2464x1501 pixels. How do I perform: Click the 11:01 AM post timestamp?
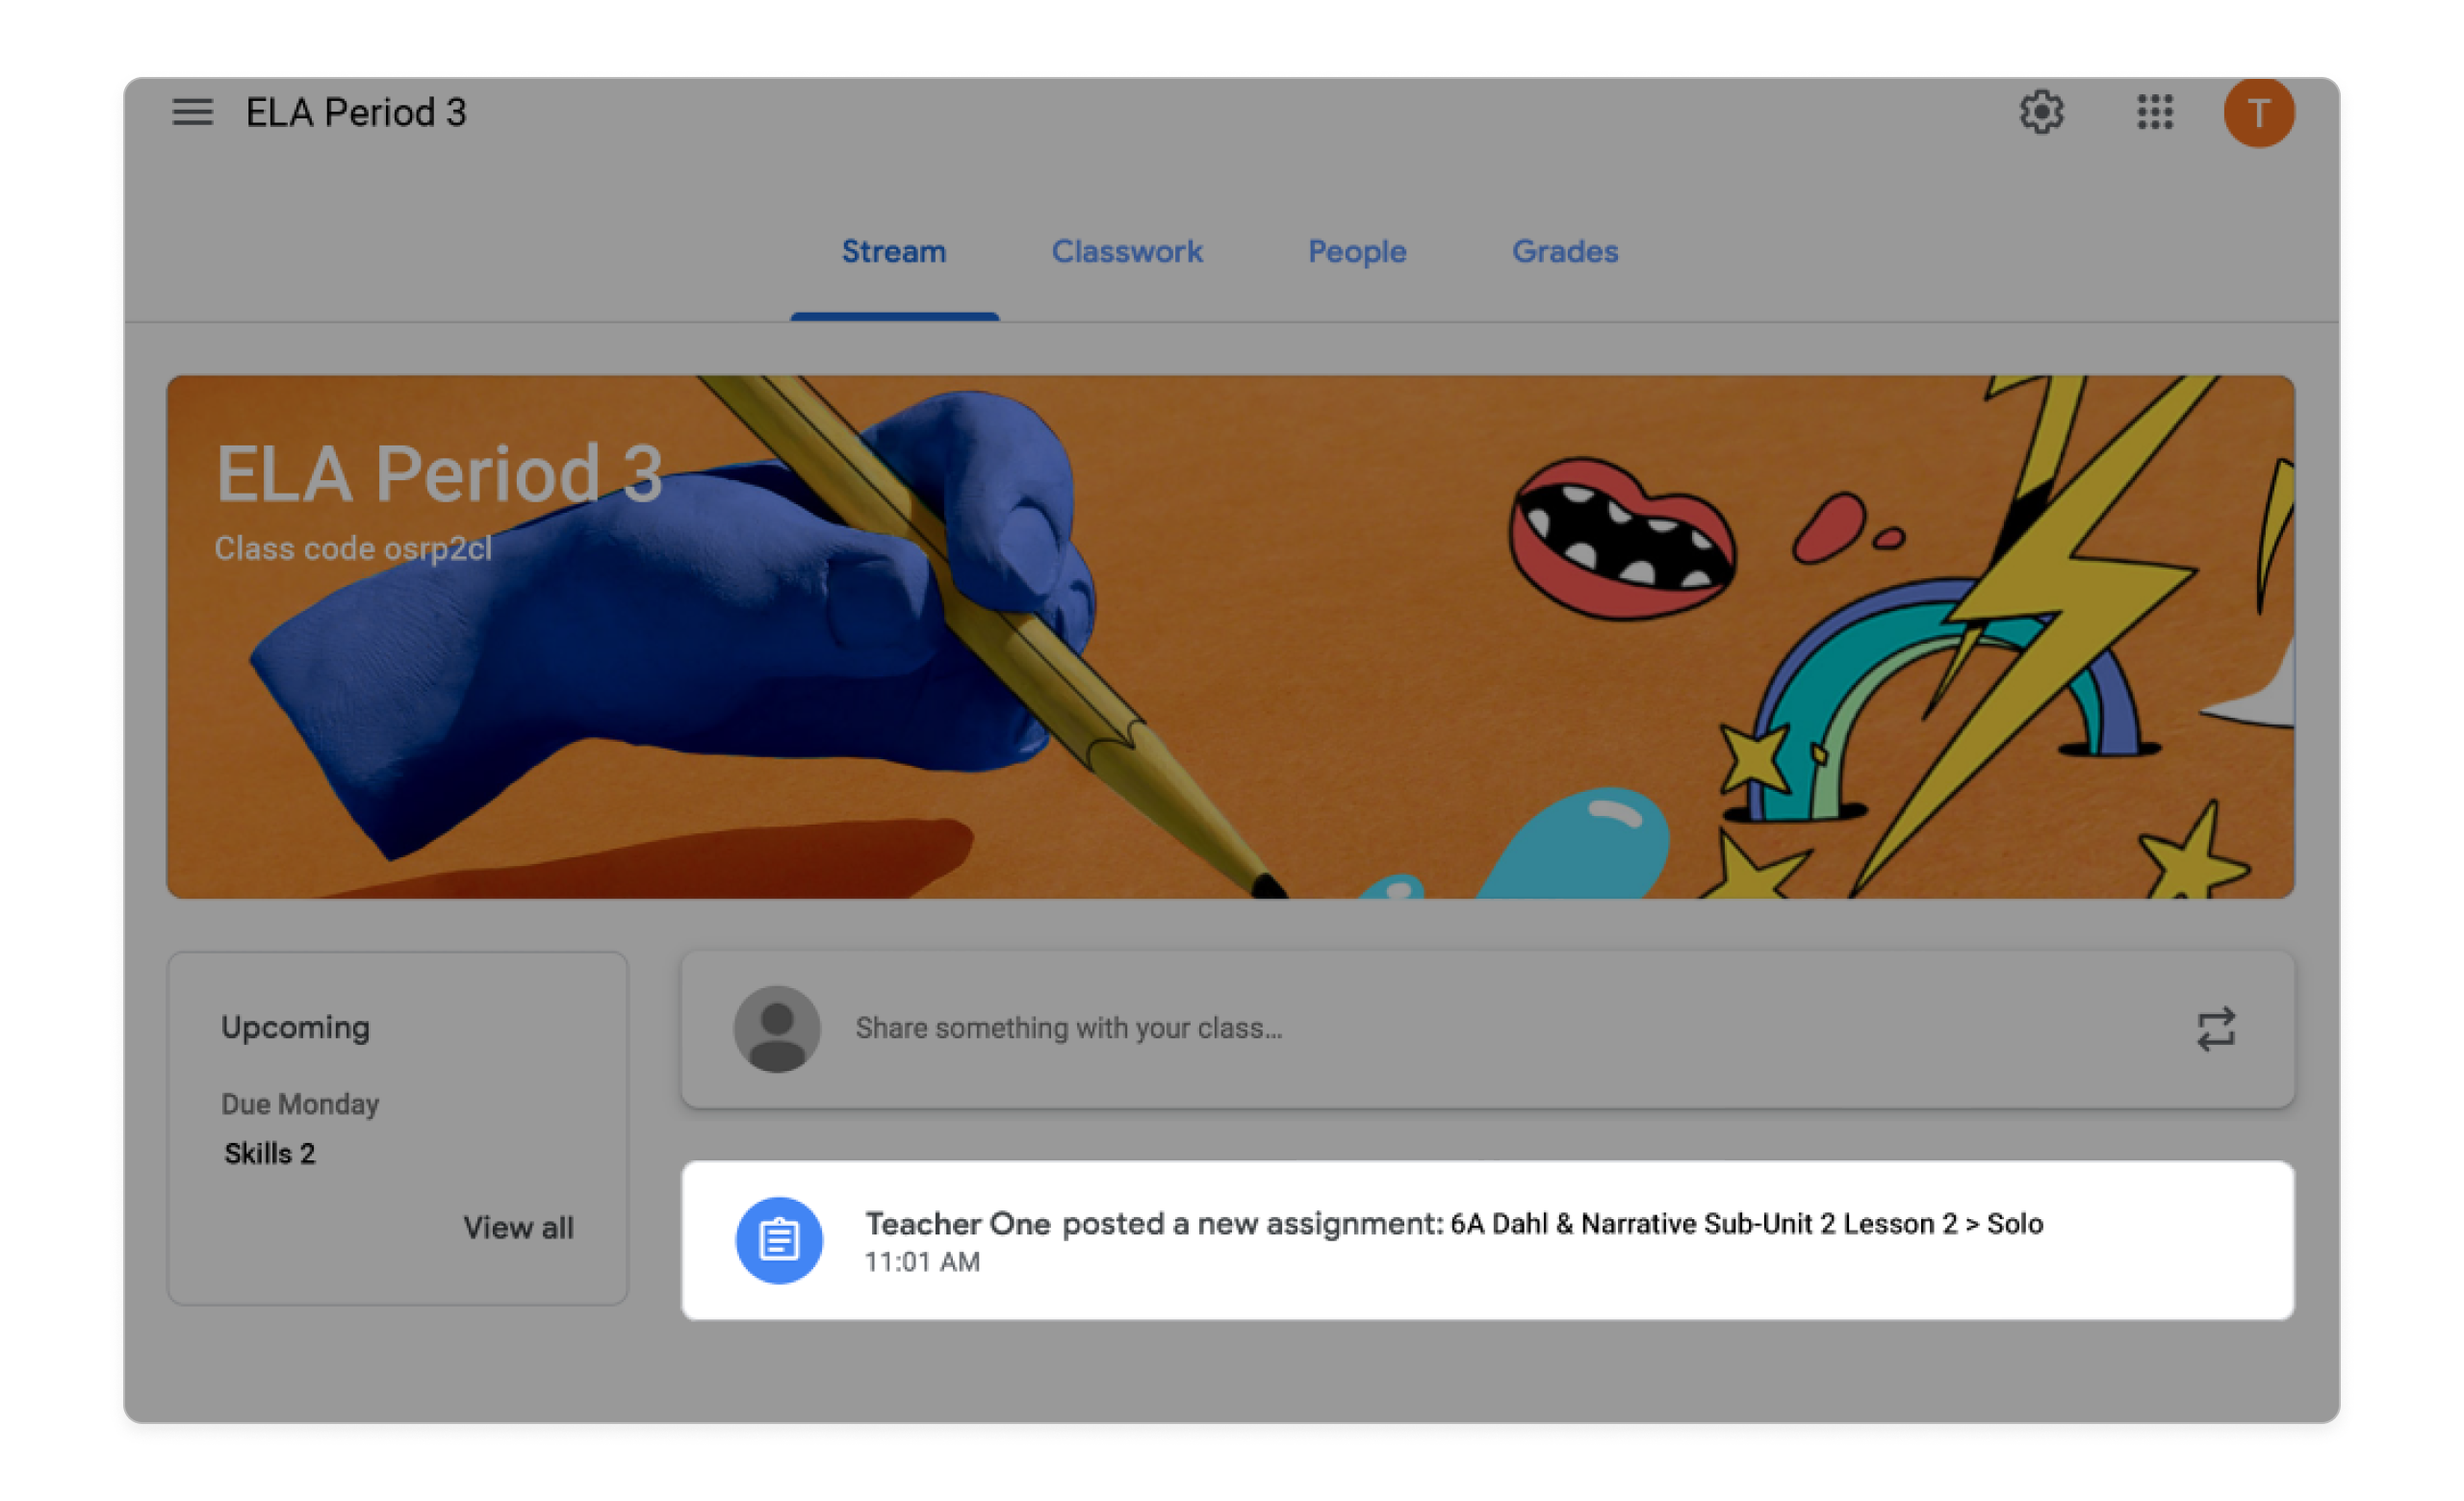click(922, 1262)
